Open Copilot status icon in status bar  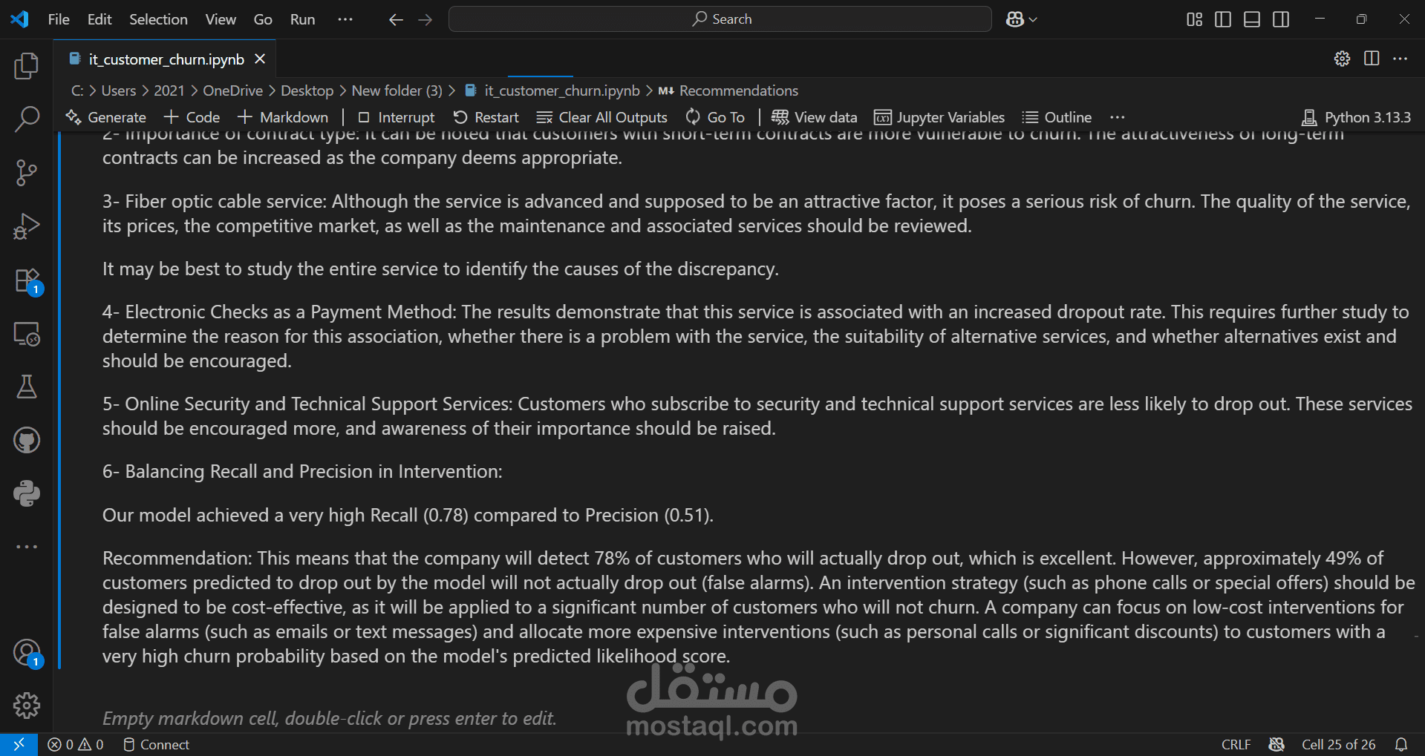click(x=1276, y=744)
